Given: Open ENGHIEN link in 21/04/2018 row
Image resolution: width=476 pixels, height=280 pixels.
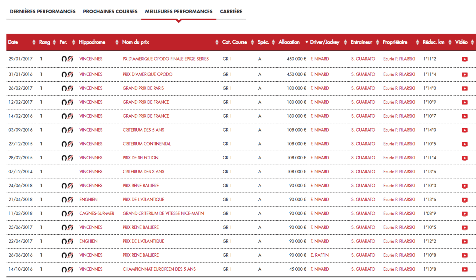Looking at the screenshot, I should click(88, 200).
